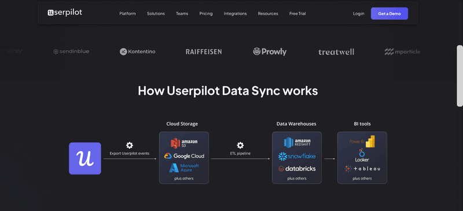
Task: Open the Platform menu
Action: pos(127,13)
